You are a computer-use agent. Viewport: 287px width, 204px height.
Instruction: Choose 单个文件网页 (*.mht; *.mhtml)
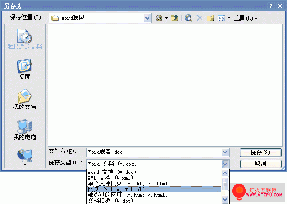[154, 183]
